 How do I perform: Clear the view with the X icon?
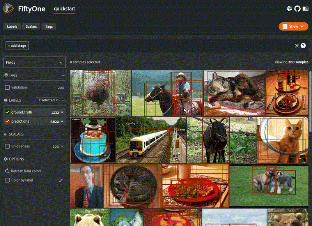coord(296,46)
